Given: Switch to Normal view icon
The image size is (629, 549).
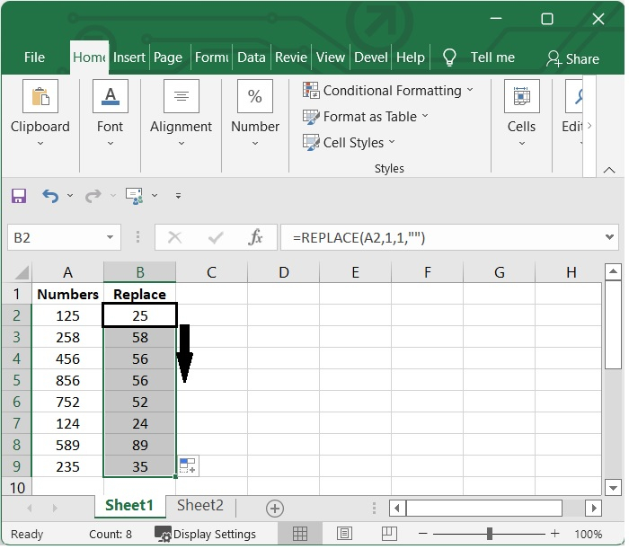Looking at the screenshot, I should [x=299, y=534].
